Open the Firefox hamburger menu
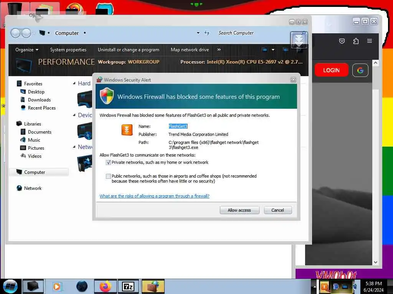Viewport: 393px width, 294px height. (370, 41)
